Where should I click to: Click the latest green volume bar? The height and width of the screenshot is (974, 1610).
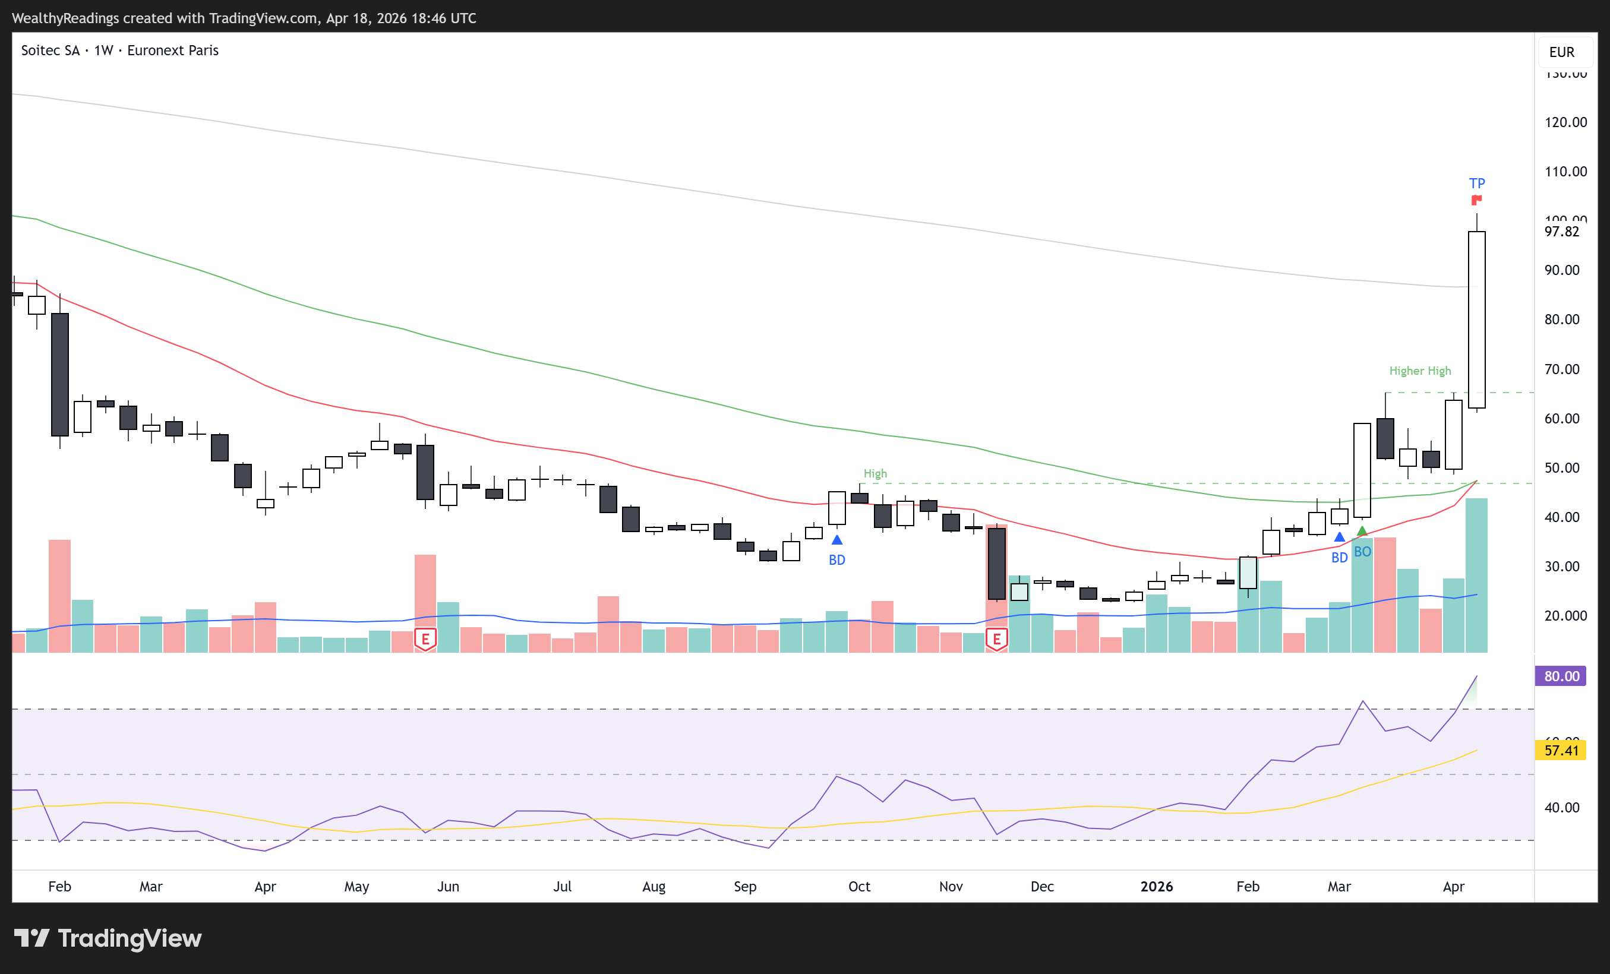point(1476,575)
